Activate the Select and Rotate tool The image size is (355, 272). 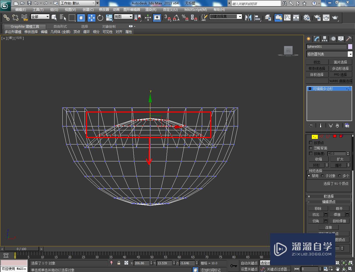click(x=100, y=18)
